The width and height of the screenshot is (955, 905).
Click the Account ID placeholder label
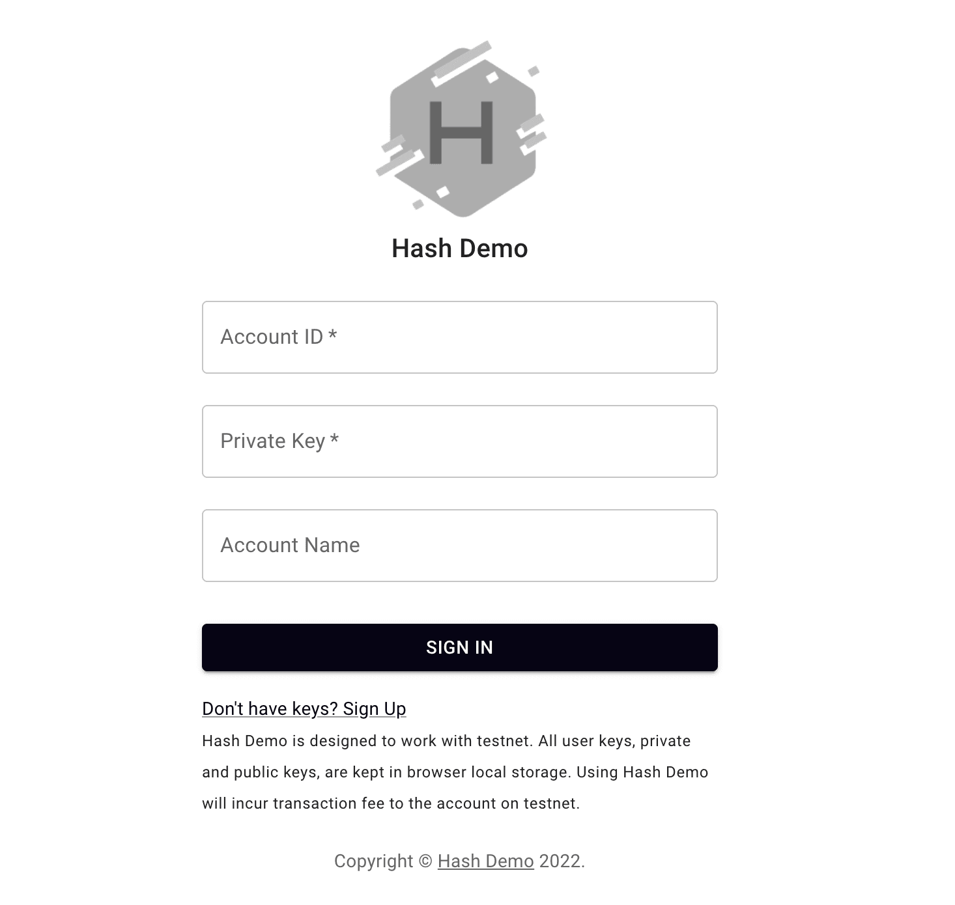272,337
